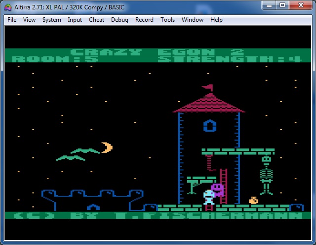Image resolution: width=316 pixels, height=245 pixels.
Task: Click the ROOM:5 status text
Action: click(x=55, y=59)
